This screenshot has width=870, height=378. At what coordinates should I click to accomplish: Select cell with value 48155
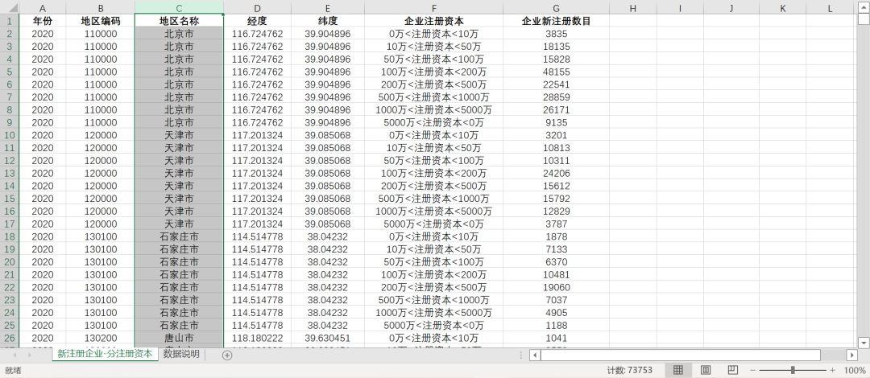pos(557,72)
